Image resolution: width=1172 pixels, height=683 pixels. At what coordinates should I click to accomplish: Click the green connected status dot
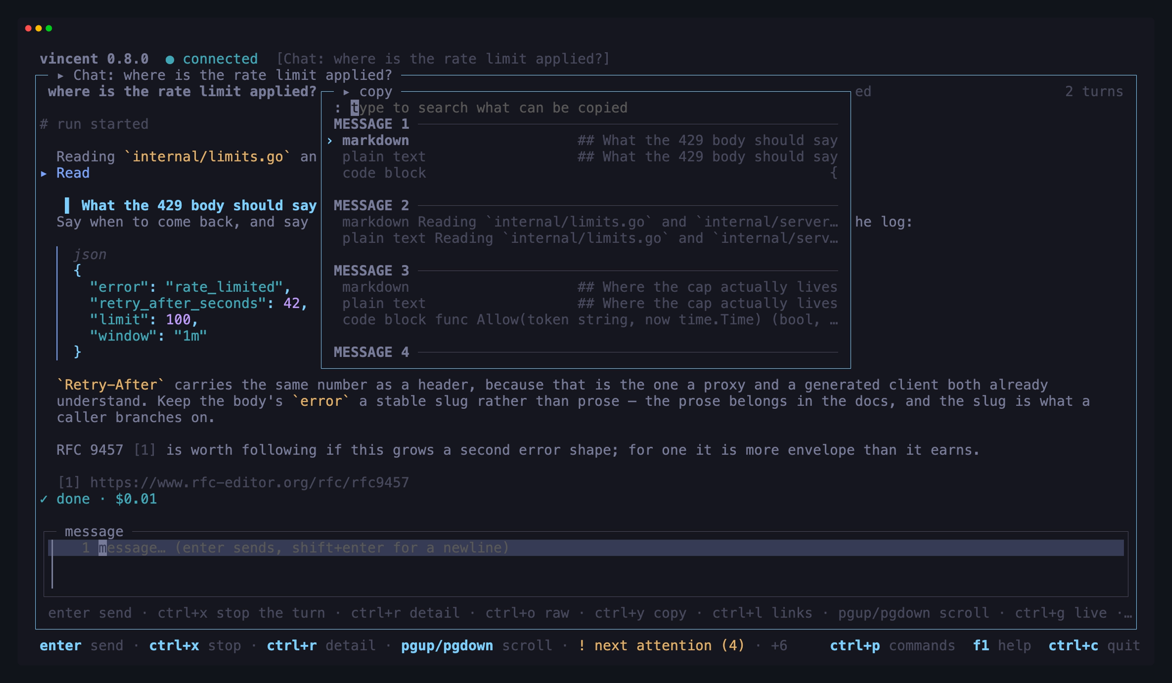click(x=170, y=60)
